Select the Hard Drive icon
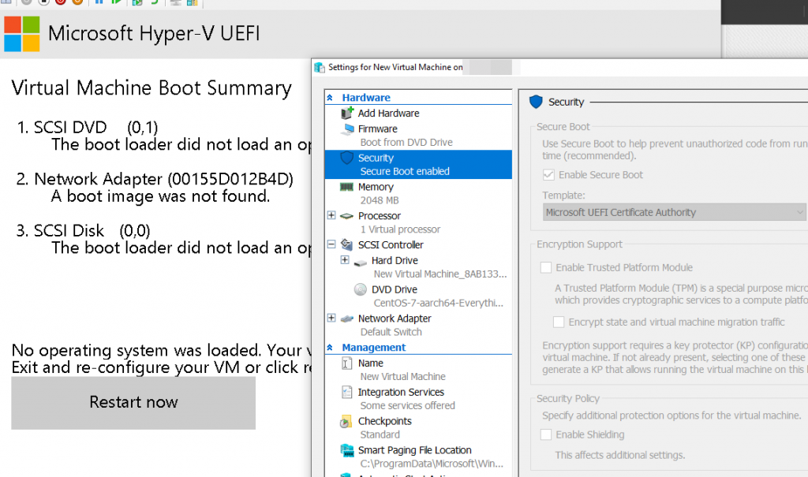The height and width of the screenshot is (477, 808). pos(360,262)
